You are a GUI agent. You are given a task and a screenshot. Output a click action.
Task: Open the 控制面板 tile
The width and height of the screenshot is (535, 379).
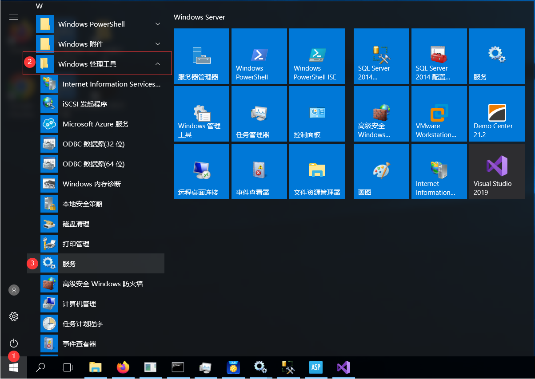317,114
